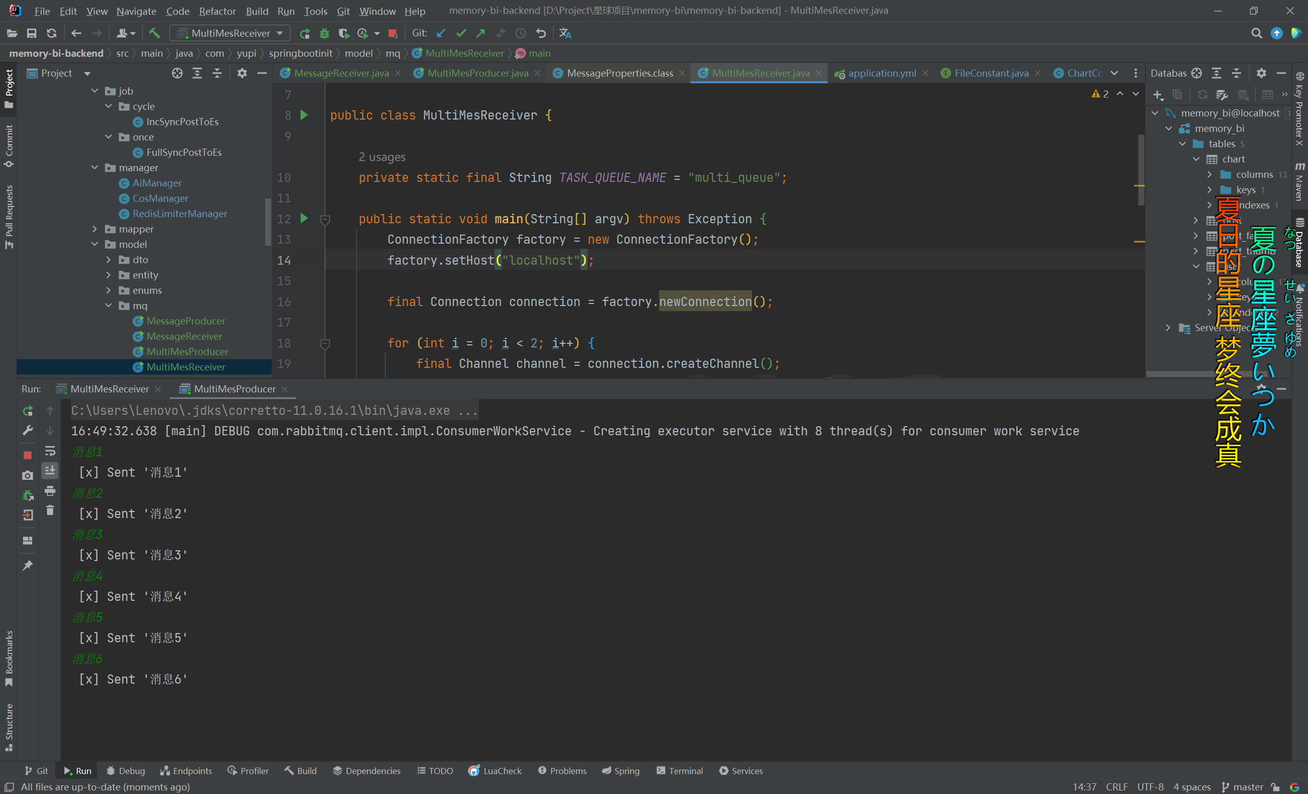Click the Run with Coverage toolbar icon
The image size is (1308, 794).
(x=343, y=33)
